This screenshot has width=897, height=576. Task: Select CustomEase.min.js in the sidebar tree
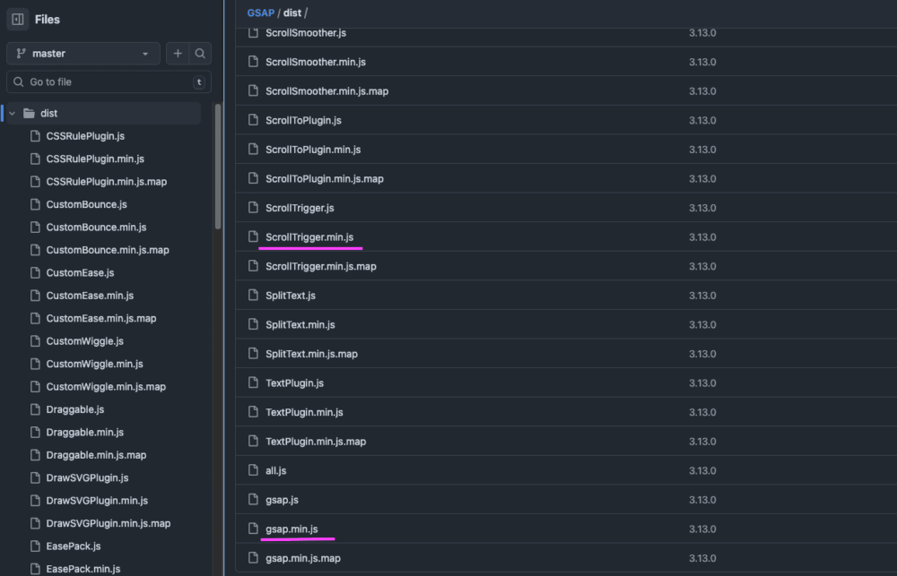90,296
